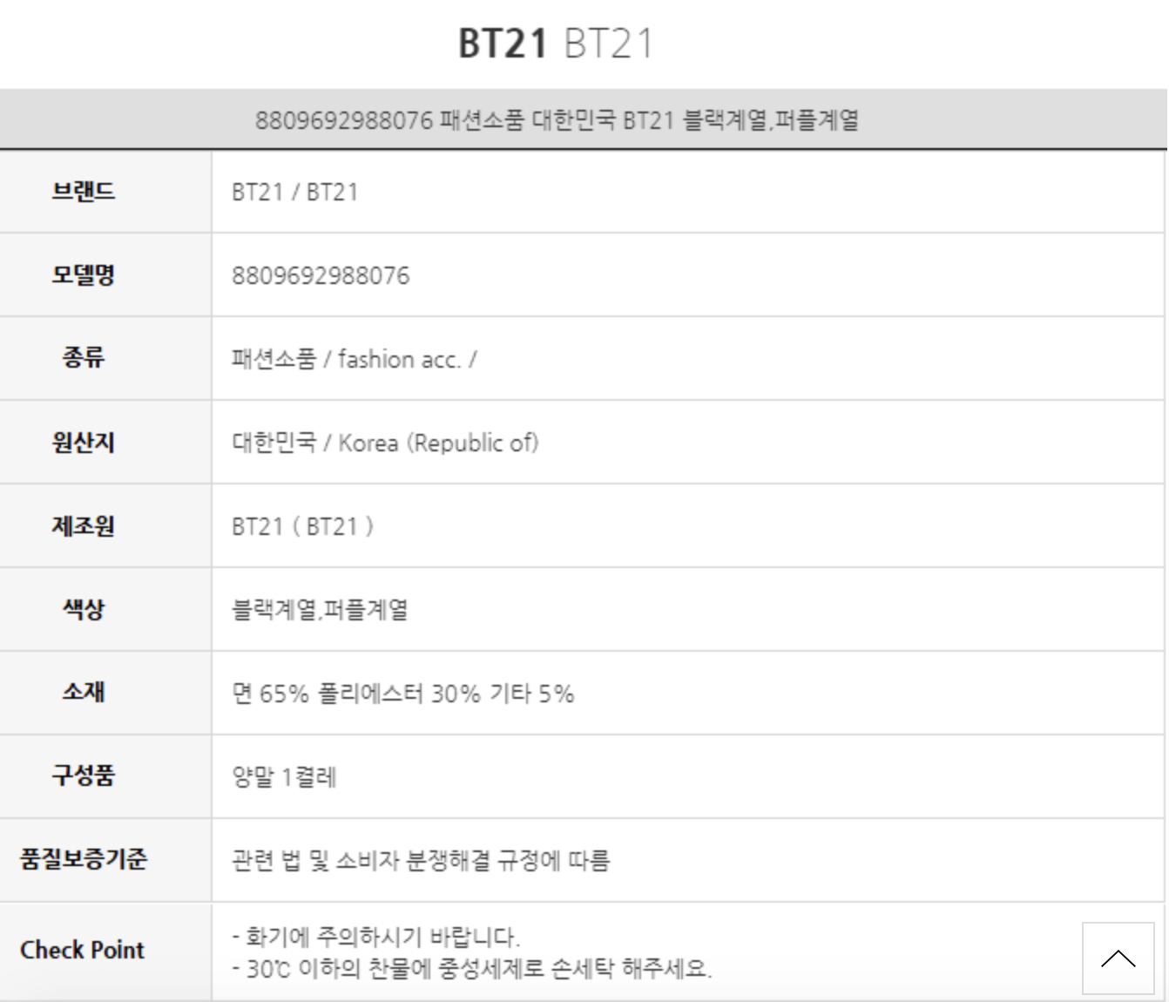Click the scroll-to-top arrow button
Viewport: 1169px width, 1002px height.
[x=1118, y=958]
